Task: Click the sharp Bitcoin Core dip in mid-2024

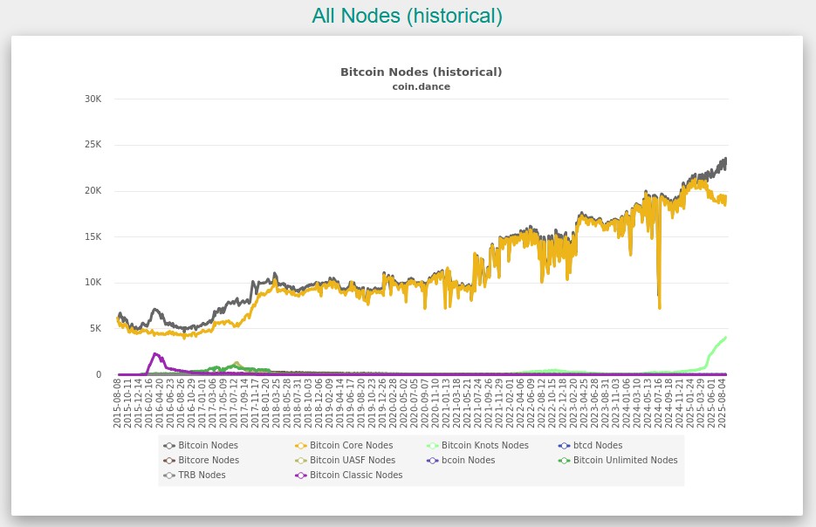Action: click(x=660, y=307)
